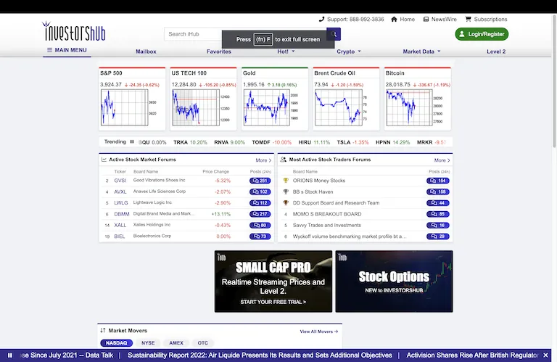Screen dimensions: 557x362
Task: Click the search magnifier button
Action: click(334, 34)
